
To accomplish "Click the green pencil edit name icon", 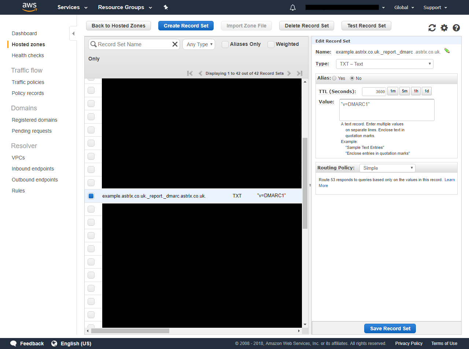I will tap(447, 51).
